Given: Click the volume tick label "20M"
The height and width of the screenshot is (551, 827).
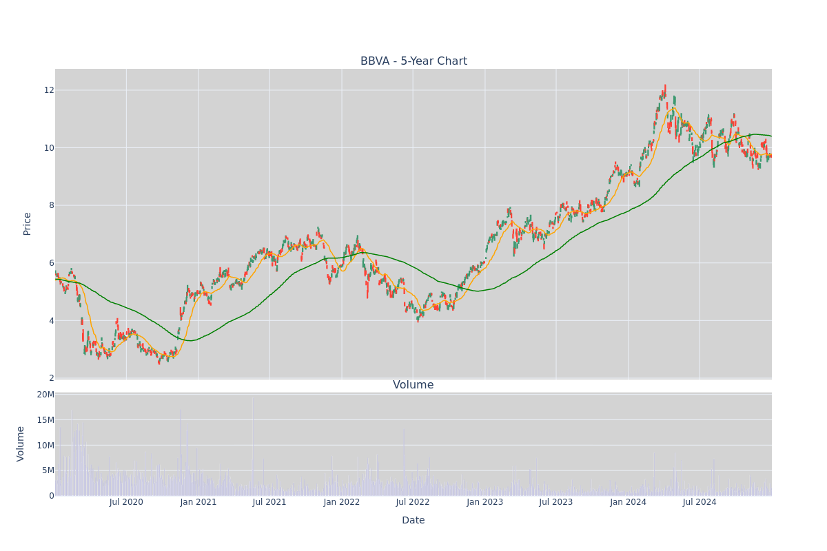Looking at the screenshot, I should [45, 395].
